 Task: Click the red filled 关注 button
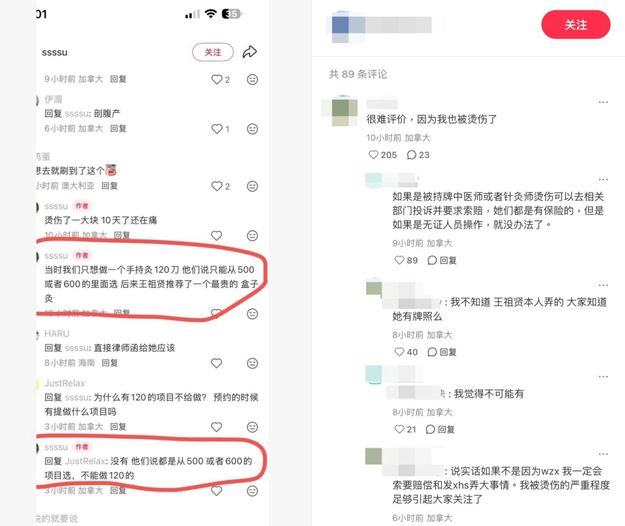pos(575,25)
